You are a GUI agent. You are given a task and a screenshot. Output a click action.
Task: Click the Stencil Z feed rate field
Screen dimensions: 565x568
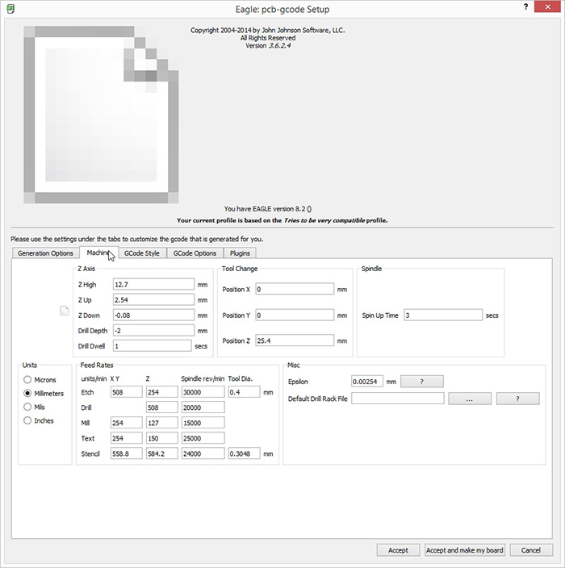pyautogui.click(x=161, y=453)
